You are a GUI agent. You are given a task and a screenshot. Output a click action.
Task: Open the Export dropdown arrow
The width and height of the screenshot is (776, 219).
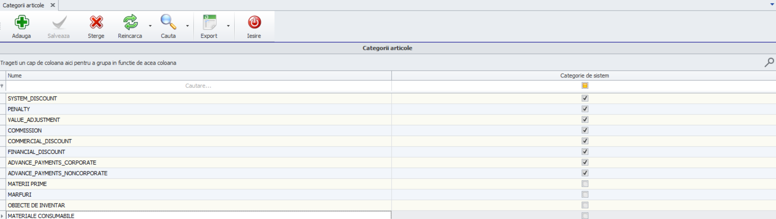(x=228, y=26)
